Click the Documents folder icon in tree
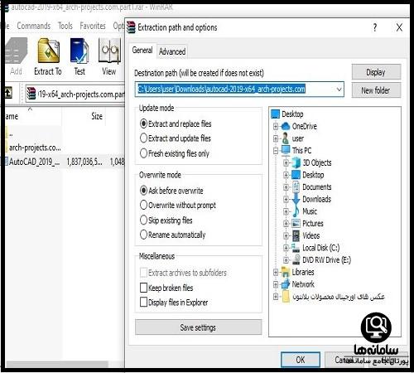This screenshot has width=414, height=373. 296,186
